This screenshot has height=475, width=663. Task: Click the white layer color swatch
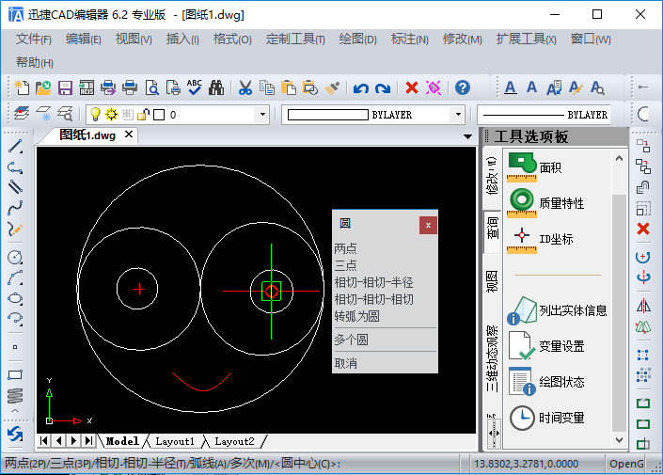click(159, 115)
